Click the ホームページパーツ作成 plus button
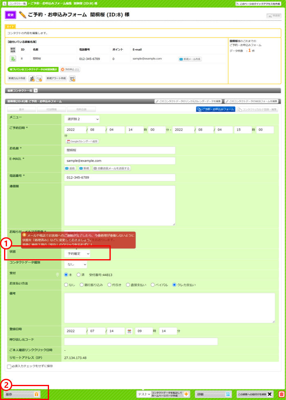 pyautogui.click(x=186, y=394)
